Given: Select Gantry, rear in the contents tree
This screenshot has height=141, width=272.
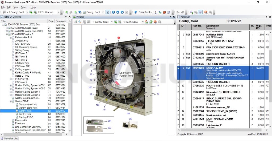Looking at the screenshot, I should [25, 114].
